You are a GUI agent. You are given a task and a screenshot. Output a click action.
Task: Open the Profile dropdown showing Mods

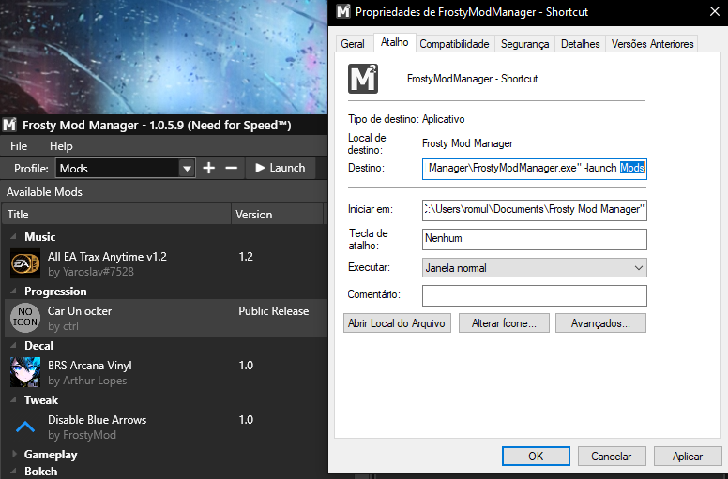[x=125, y=169]
